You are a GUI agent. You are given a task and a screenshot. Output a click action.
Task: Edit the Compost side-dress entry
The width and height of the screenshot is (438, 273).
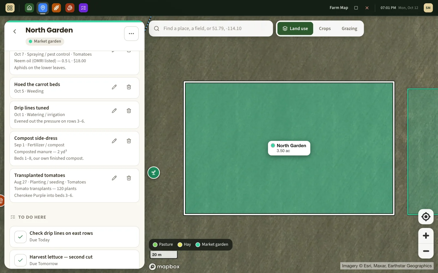(114, 141)
